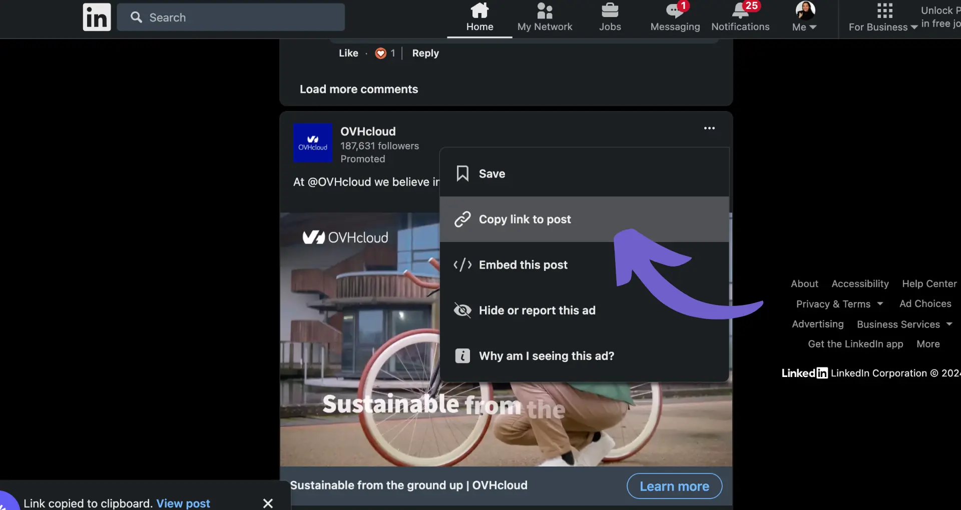Click the chain link icon
The height and width of the screenshot is (510, 961).
tap(462, 219)
